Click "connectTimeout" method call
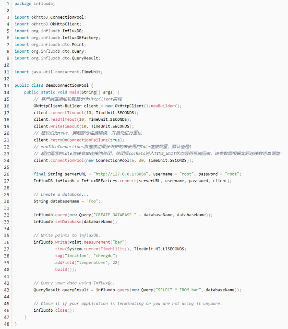The height and width of the screenshot is (329, 288). [67, 113]
